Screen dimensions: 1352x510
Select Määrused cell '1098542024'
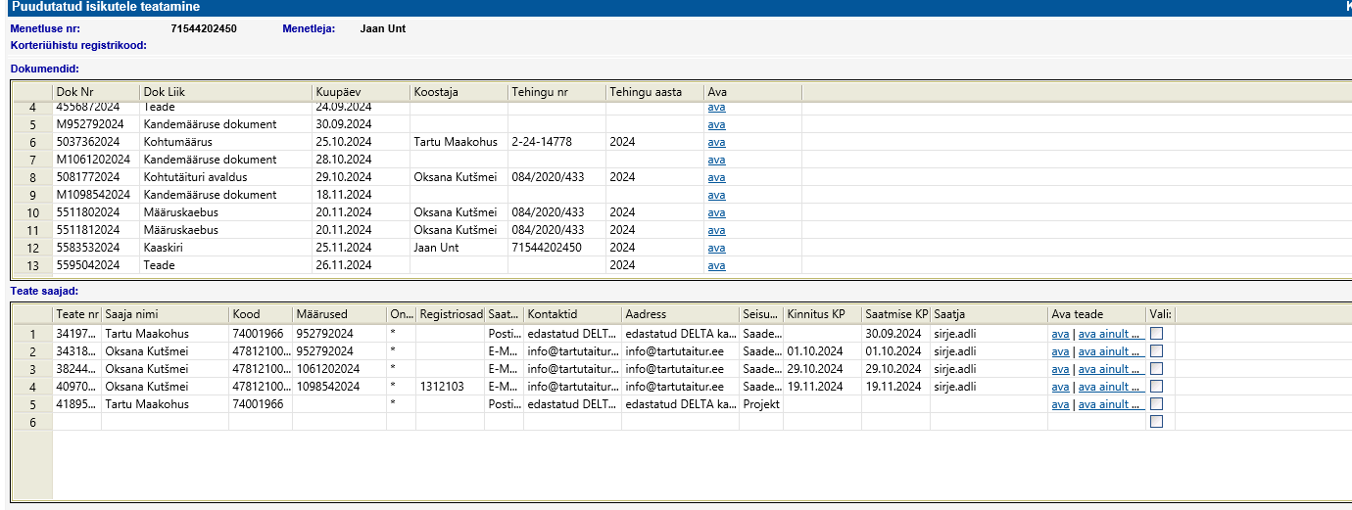[x=340, y=387]
